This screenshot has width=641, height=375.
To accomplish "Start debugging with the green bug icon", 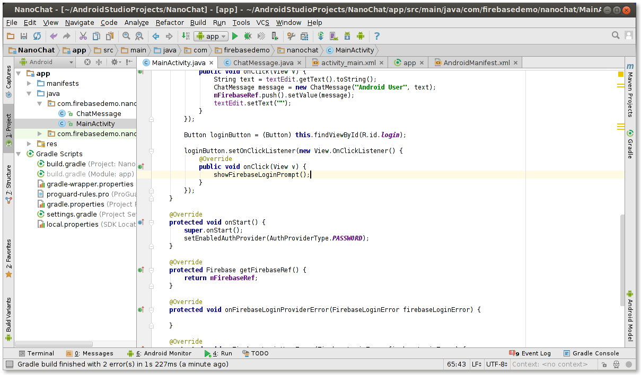I will 248,36.
